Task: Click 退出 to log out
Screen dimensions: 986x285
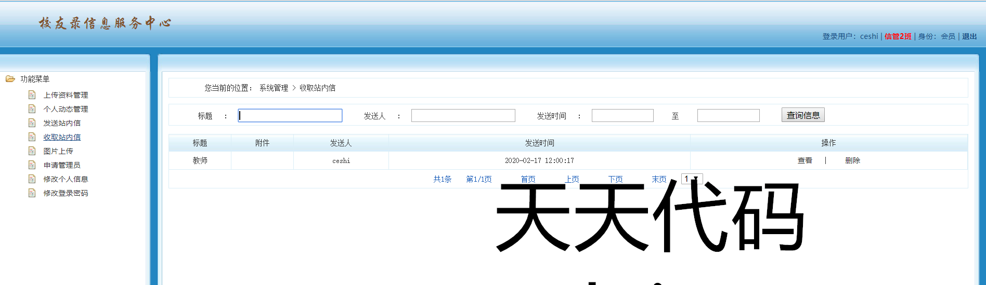Action: [x=969, y=36]
